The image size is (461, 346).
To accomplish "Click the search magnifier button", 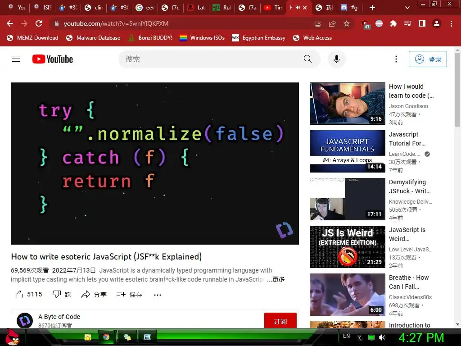I will [x=307, y=59].
